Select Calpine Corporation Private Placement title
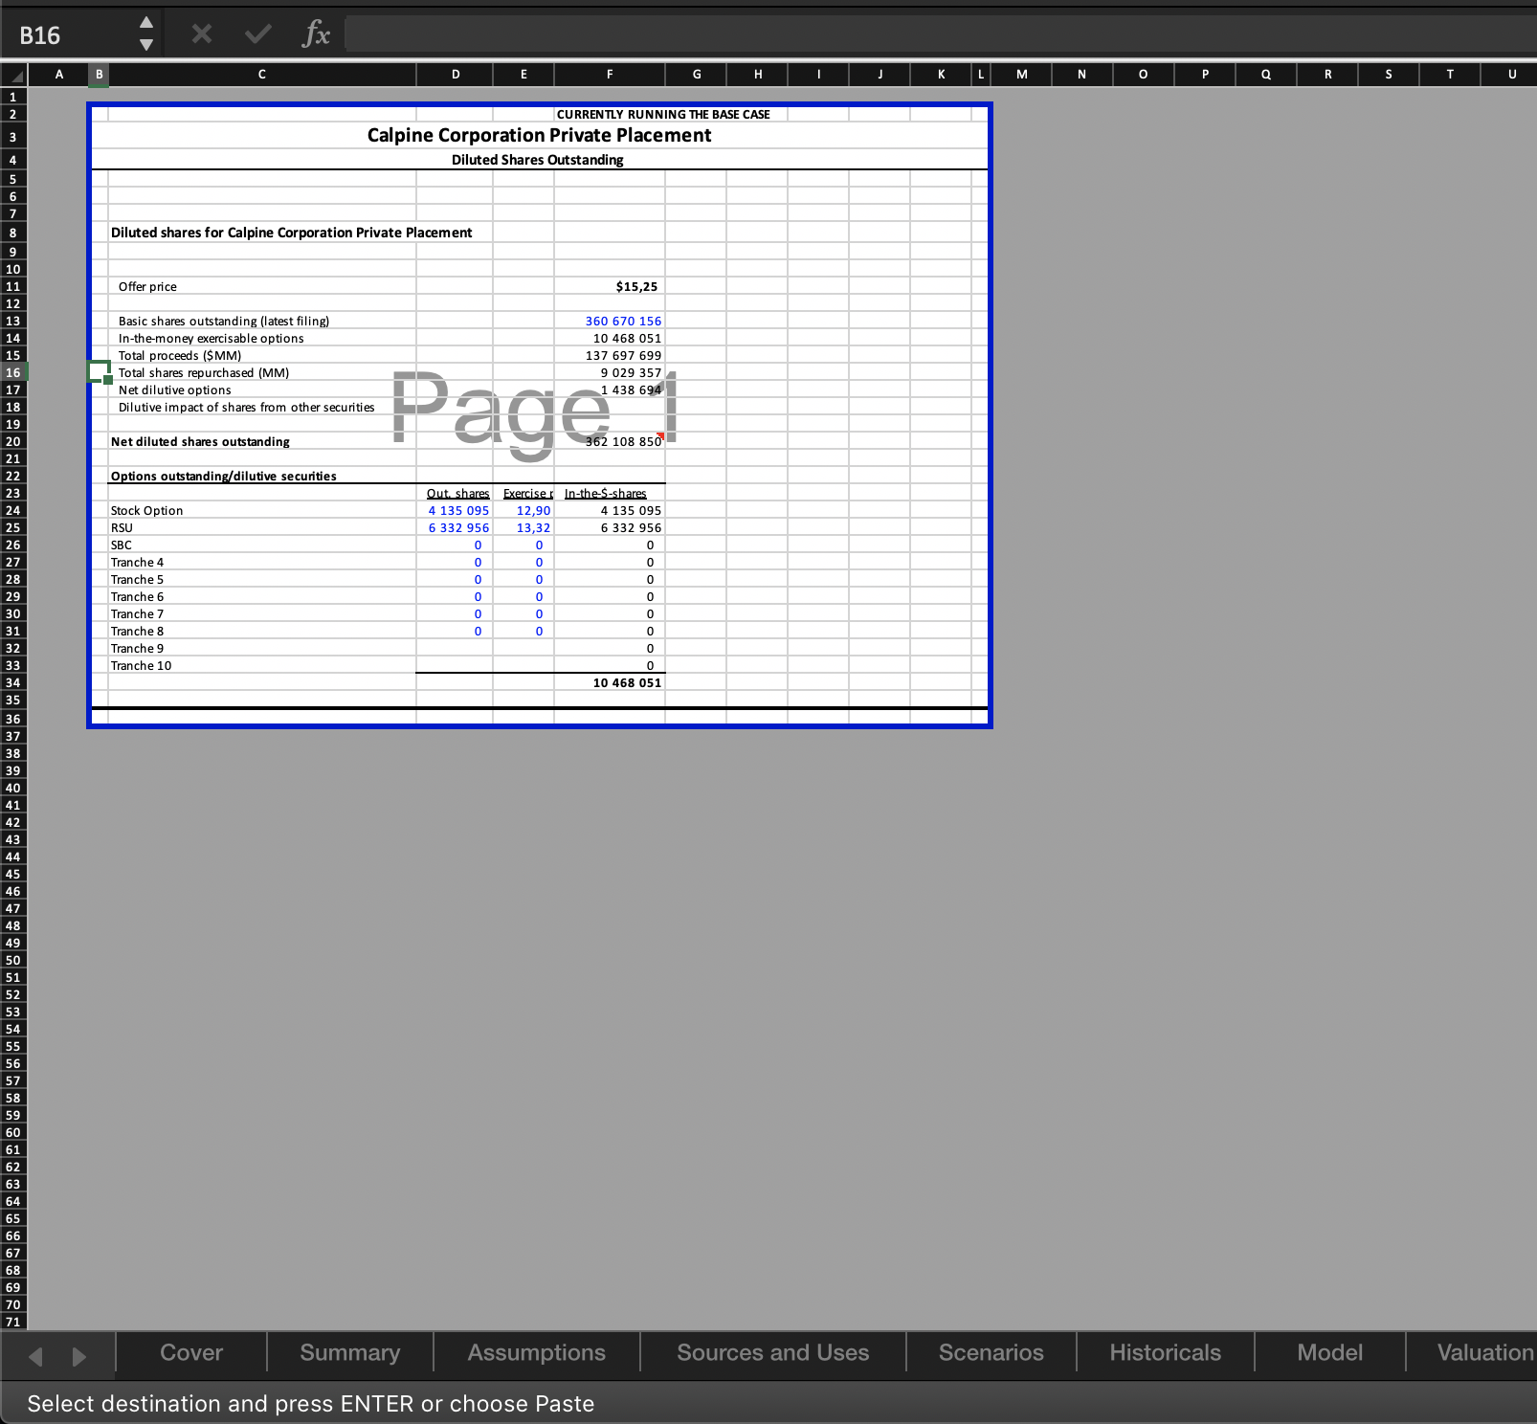The width and height of the screenshot is (1537, 1424). [x=539, y=135]
